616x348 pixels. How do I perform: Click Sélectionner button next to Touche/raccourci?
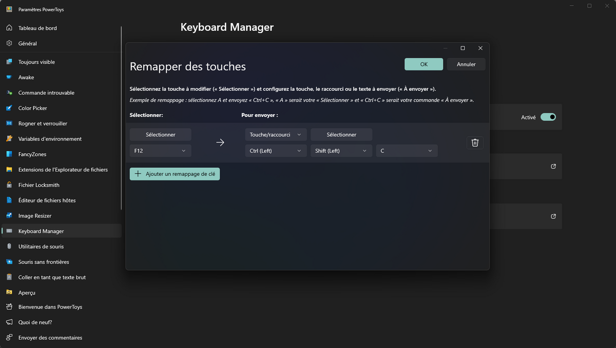pos(341,135)
